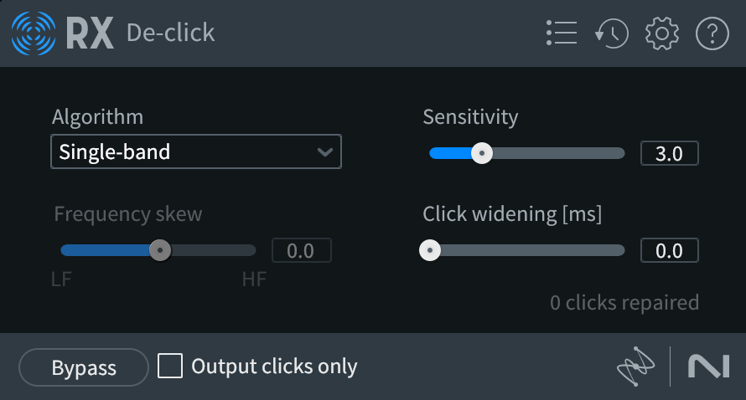Enable the Output clicks only checkbox
746x400 pixels.
pos(171,367)
